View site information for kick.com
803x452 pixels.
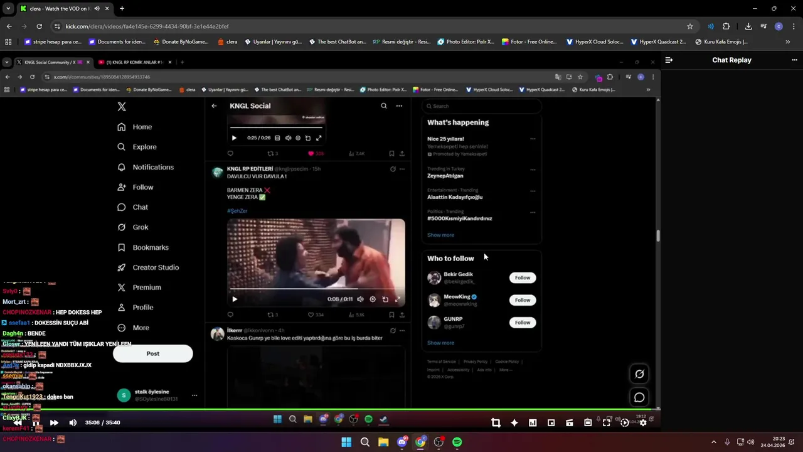pos(57,26)
